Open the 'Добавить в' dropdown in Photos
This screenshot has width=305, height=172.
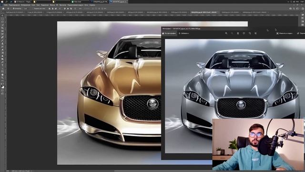pyautogui.click(x=183, y=33)
